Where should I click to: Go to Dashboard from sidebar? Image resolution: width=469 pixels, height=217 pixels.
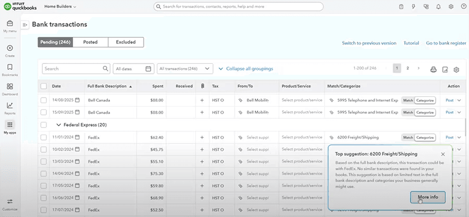(10, 87)
